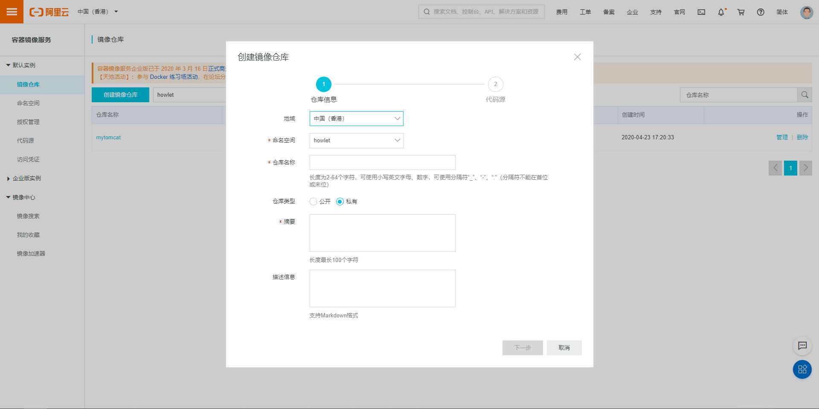Select page 1 in pagination
Viewport: 819px width, 409px height.
[790, 168]
